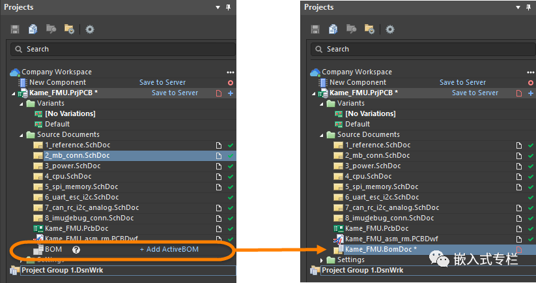The width and height of the screenshot is (536, 283).
Task: Select New Component in right panel
Action: pyautogui.click(x=358, y=82)
